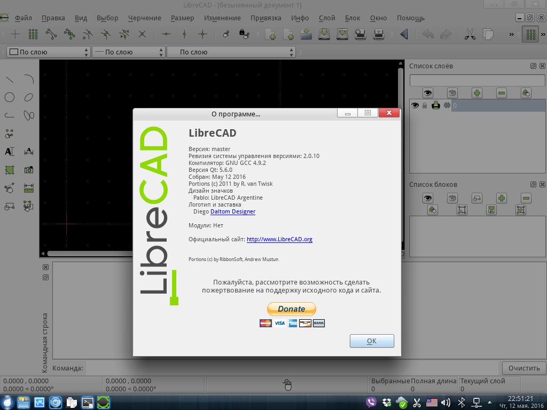Toggle restrict horizontal snapping
This screenshot has width=547, height=410.
tap(167, 34)
